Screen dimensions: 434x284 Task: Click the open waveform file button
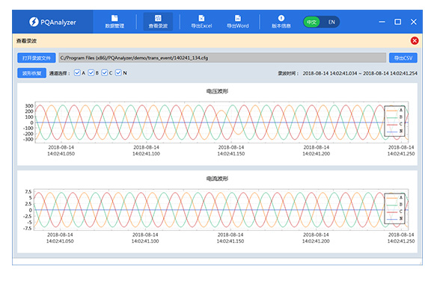[x=37, y=58]
